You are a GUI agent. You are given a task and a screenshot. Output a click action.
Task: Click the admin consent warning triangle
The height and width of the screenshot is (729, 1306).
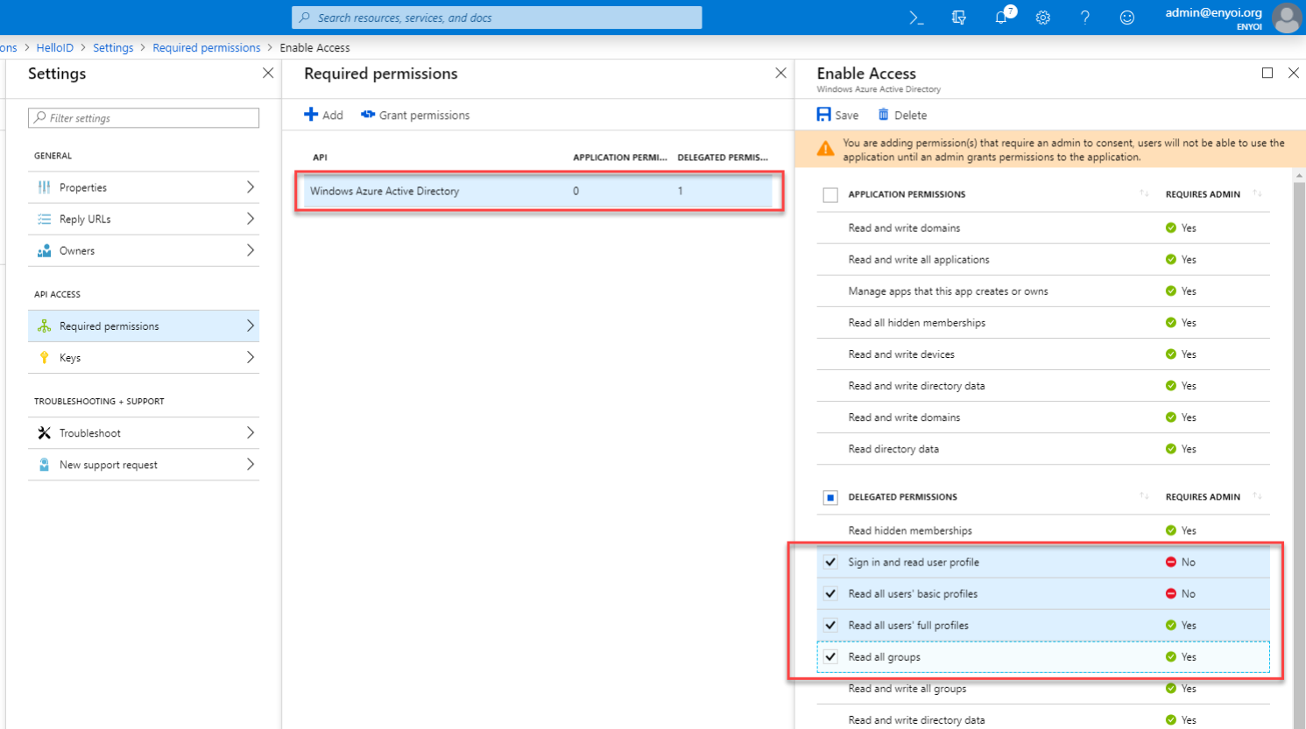coord(825,149)
